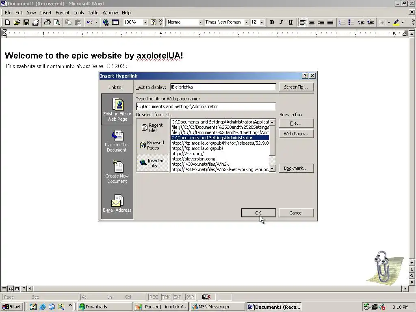Switch to Web Layout View icon
This screenshot has width=416, height=312.
pyautogui.click(x=11, y=289)
